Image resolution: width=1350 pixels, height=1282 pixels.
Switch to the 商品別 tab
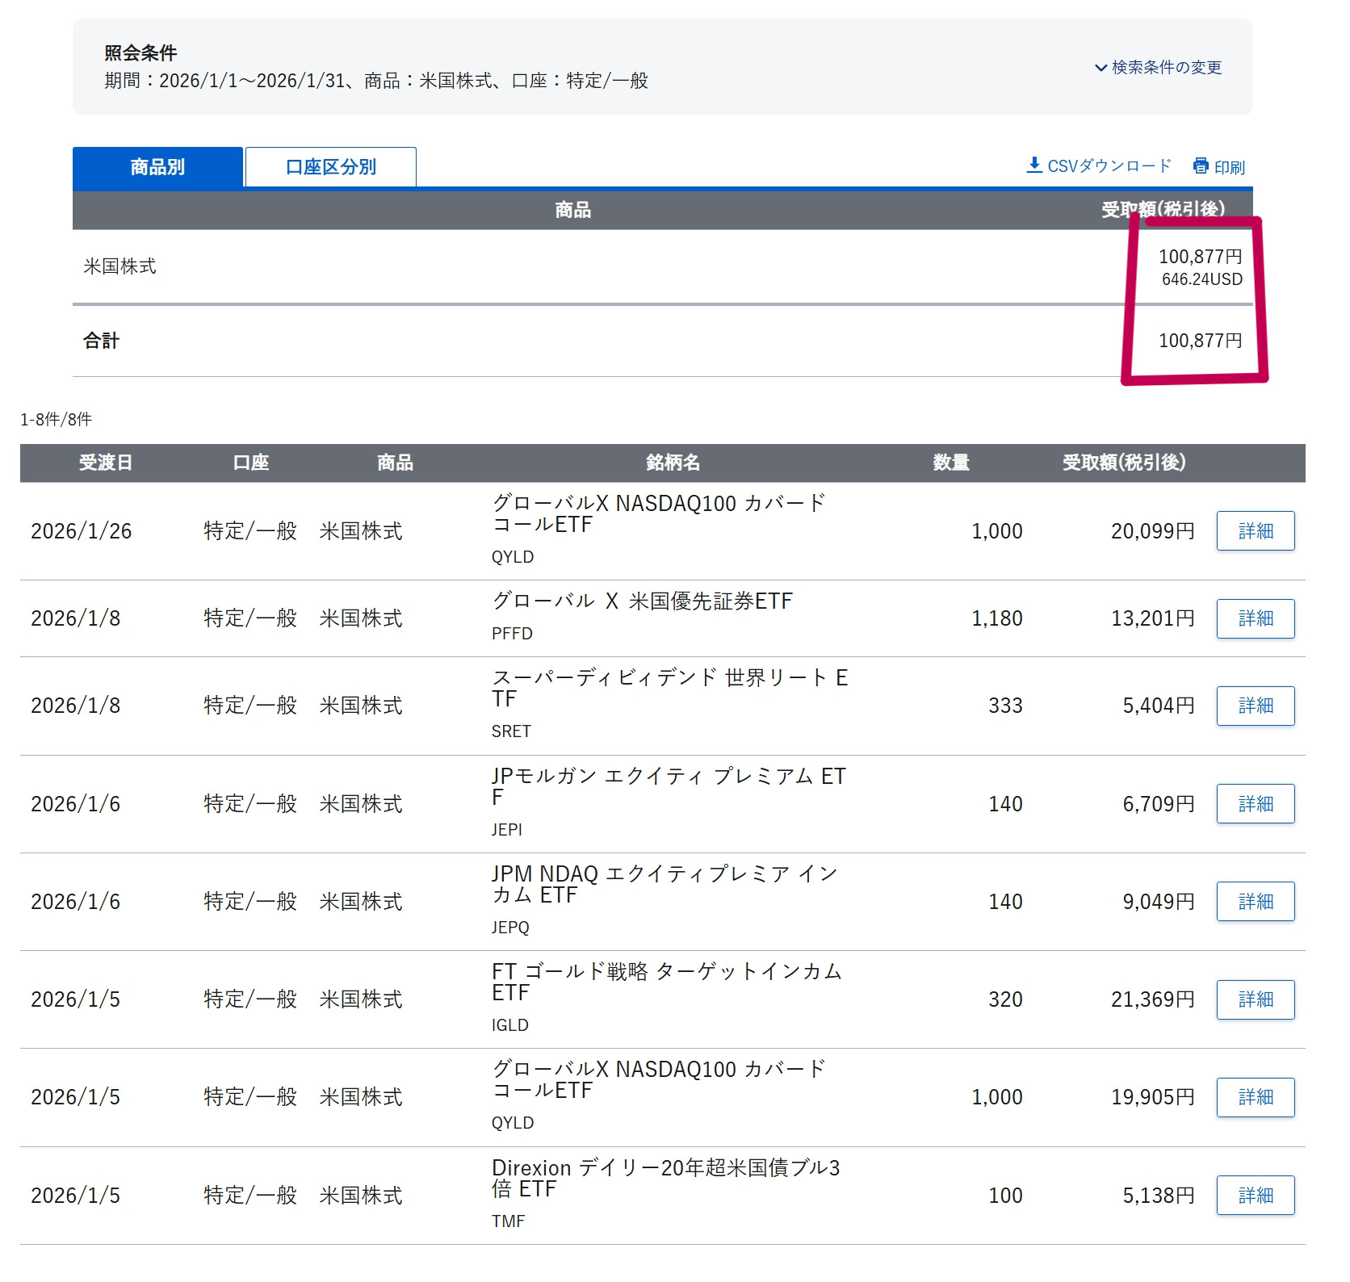[157, 167]
